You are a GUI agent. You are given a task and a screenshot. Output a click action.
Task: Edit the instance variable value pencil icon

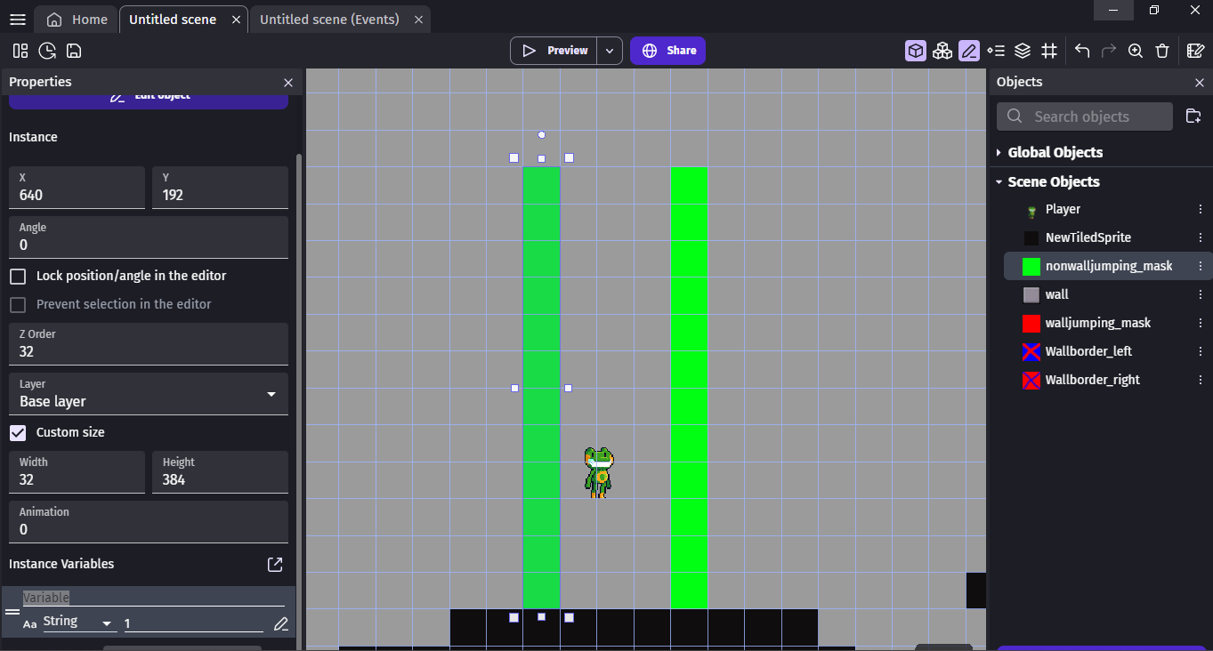(281, 623)
